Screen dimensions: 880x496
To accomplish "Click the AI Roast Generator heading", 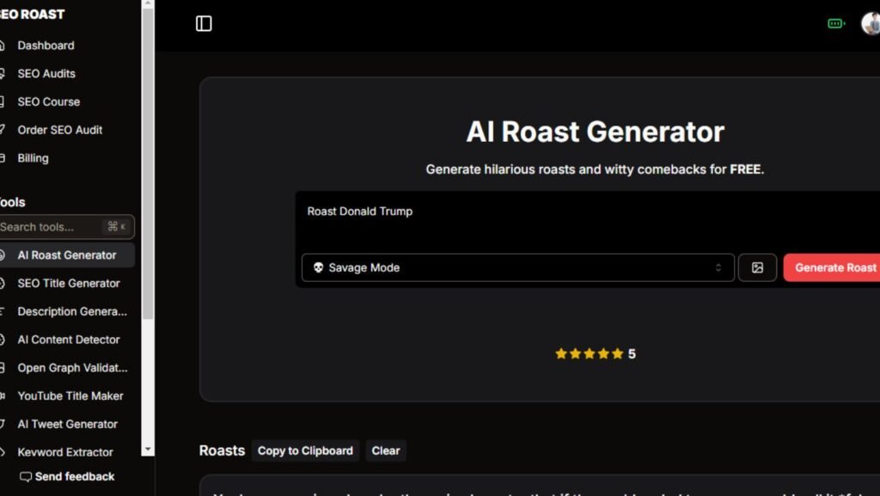I will tap(595, 132).
